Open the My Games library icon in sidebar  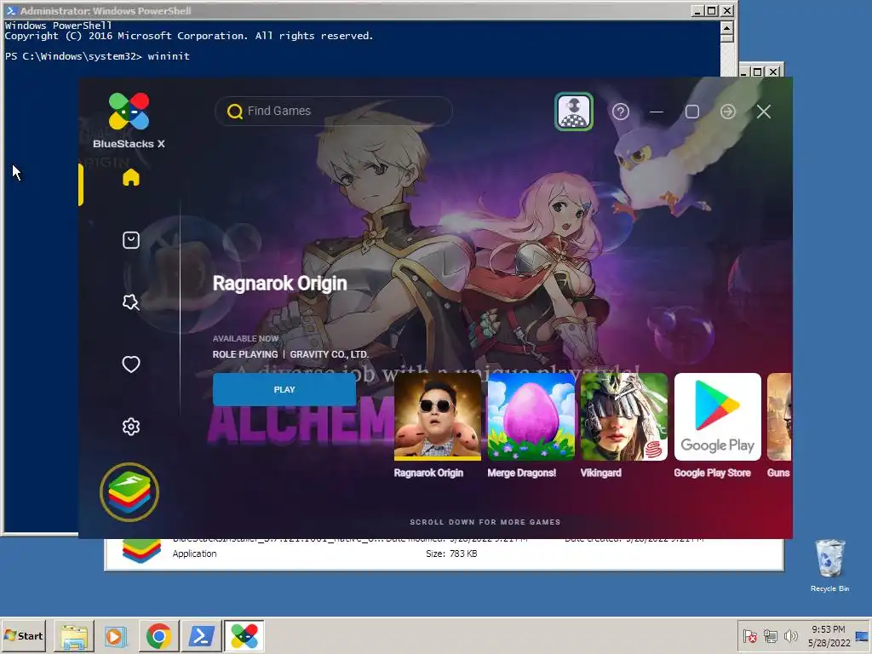click(x=130, y=240)
